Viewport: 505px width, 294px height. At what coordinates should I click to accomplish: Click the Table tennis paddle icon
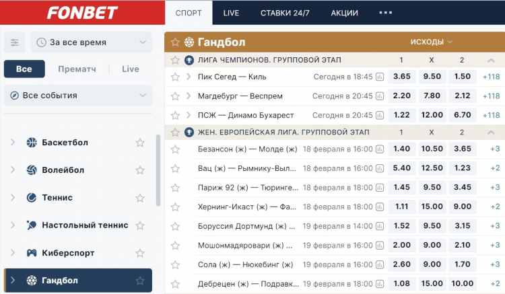pos(32,225)
